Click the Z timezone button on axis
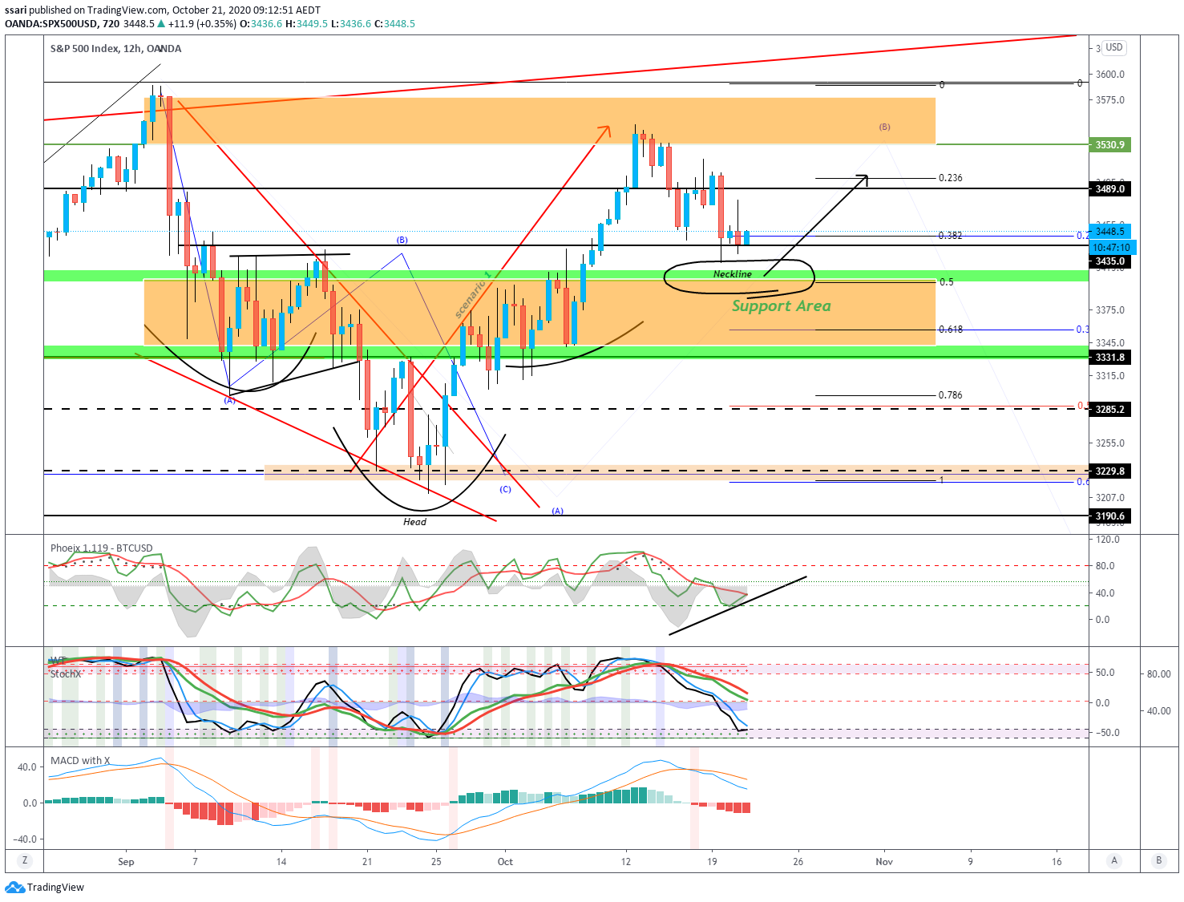Screen dimensions: 1184x902 pyautogui.click(x=25, y=860)
